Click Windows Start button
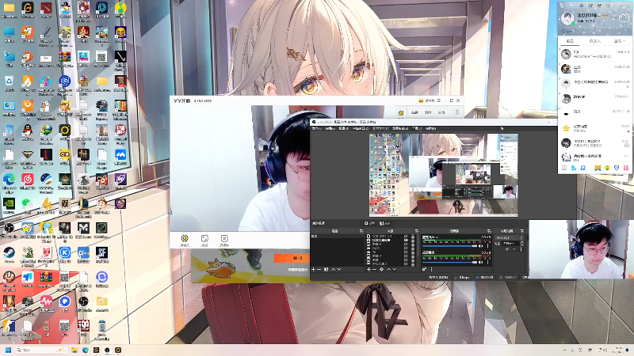Image resolution: width=634 pixels, height=356 pixels. coord(8,350)
